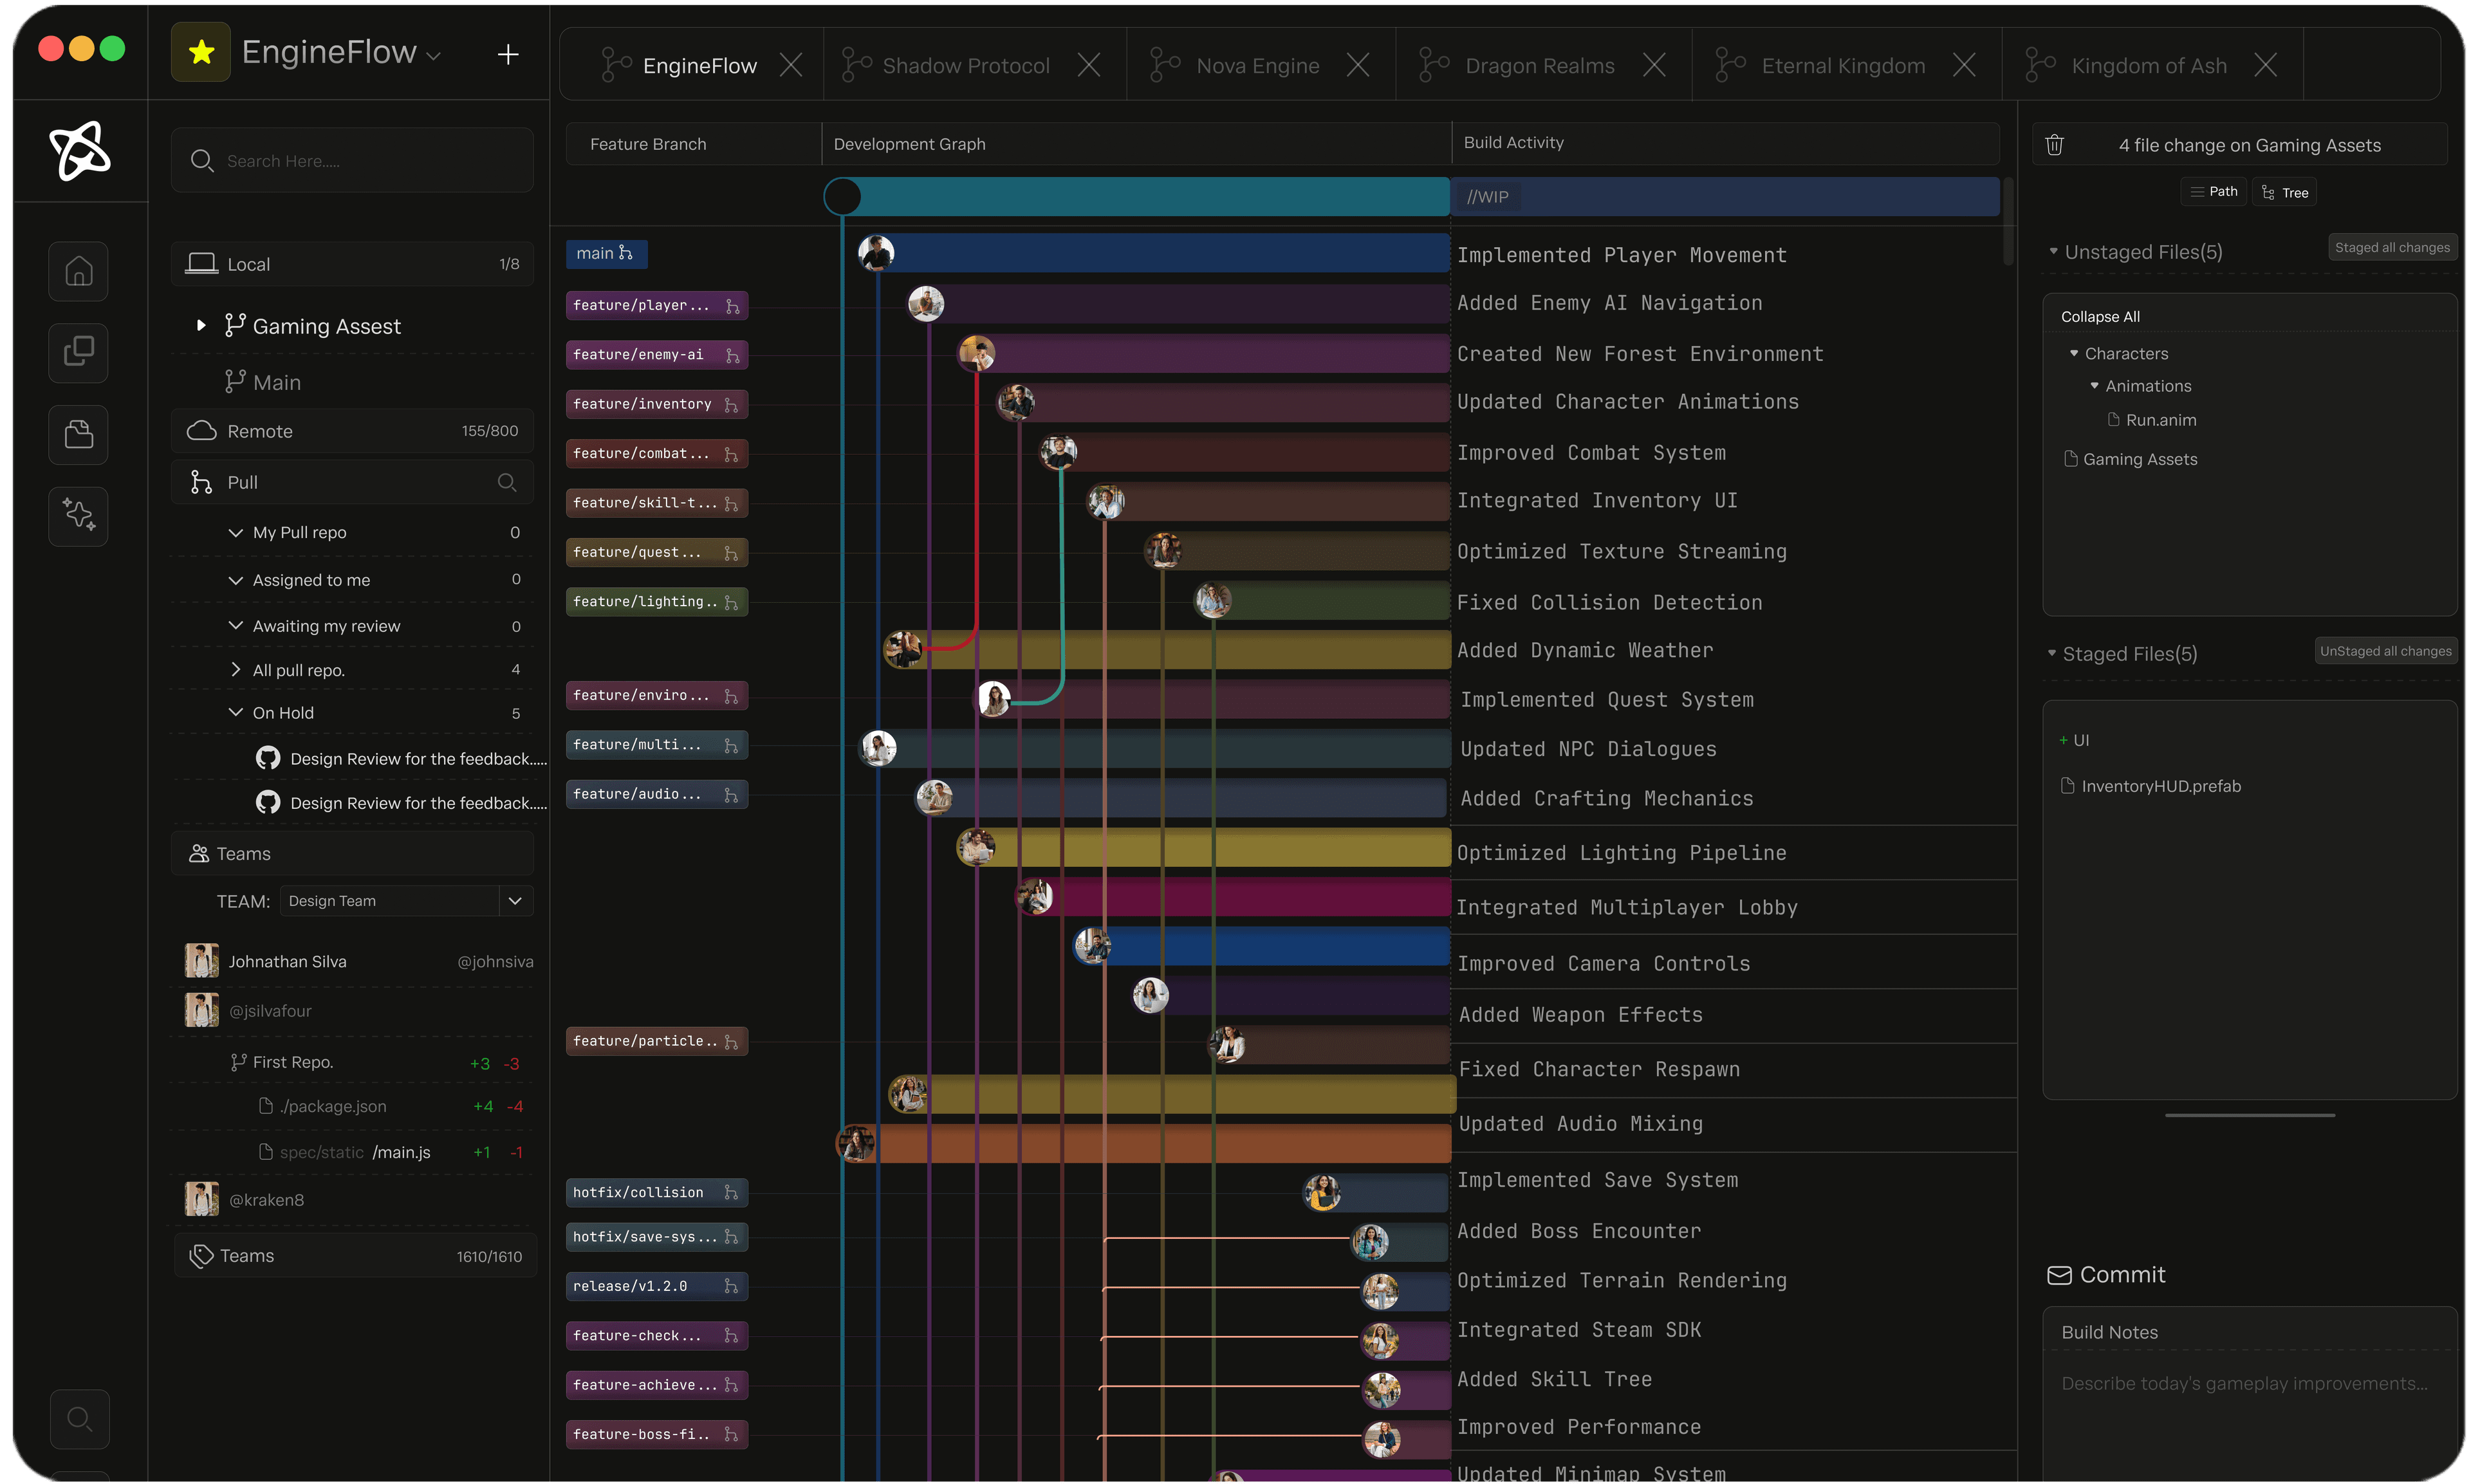Click the Teams tag icon at 1610/1610
This screenshot has height=1484, width=2471.
pos(202,1256)
